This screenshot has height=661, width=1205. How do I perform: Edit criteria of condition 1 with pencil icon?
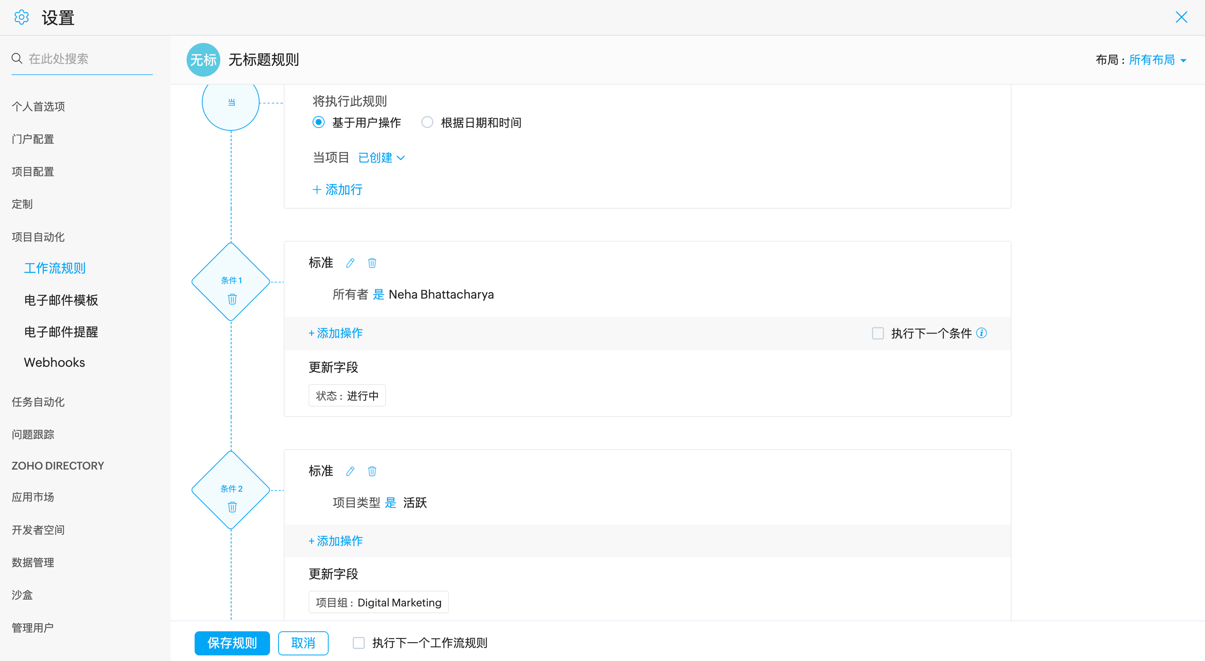click(350, 263)
